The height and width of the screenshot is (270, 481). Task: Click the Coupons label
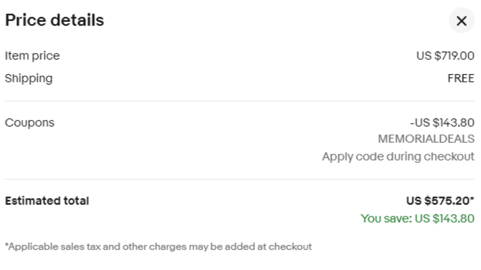click(x=30, y=123)
